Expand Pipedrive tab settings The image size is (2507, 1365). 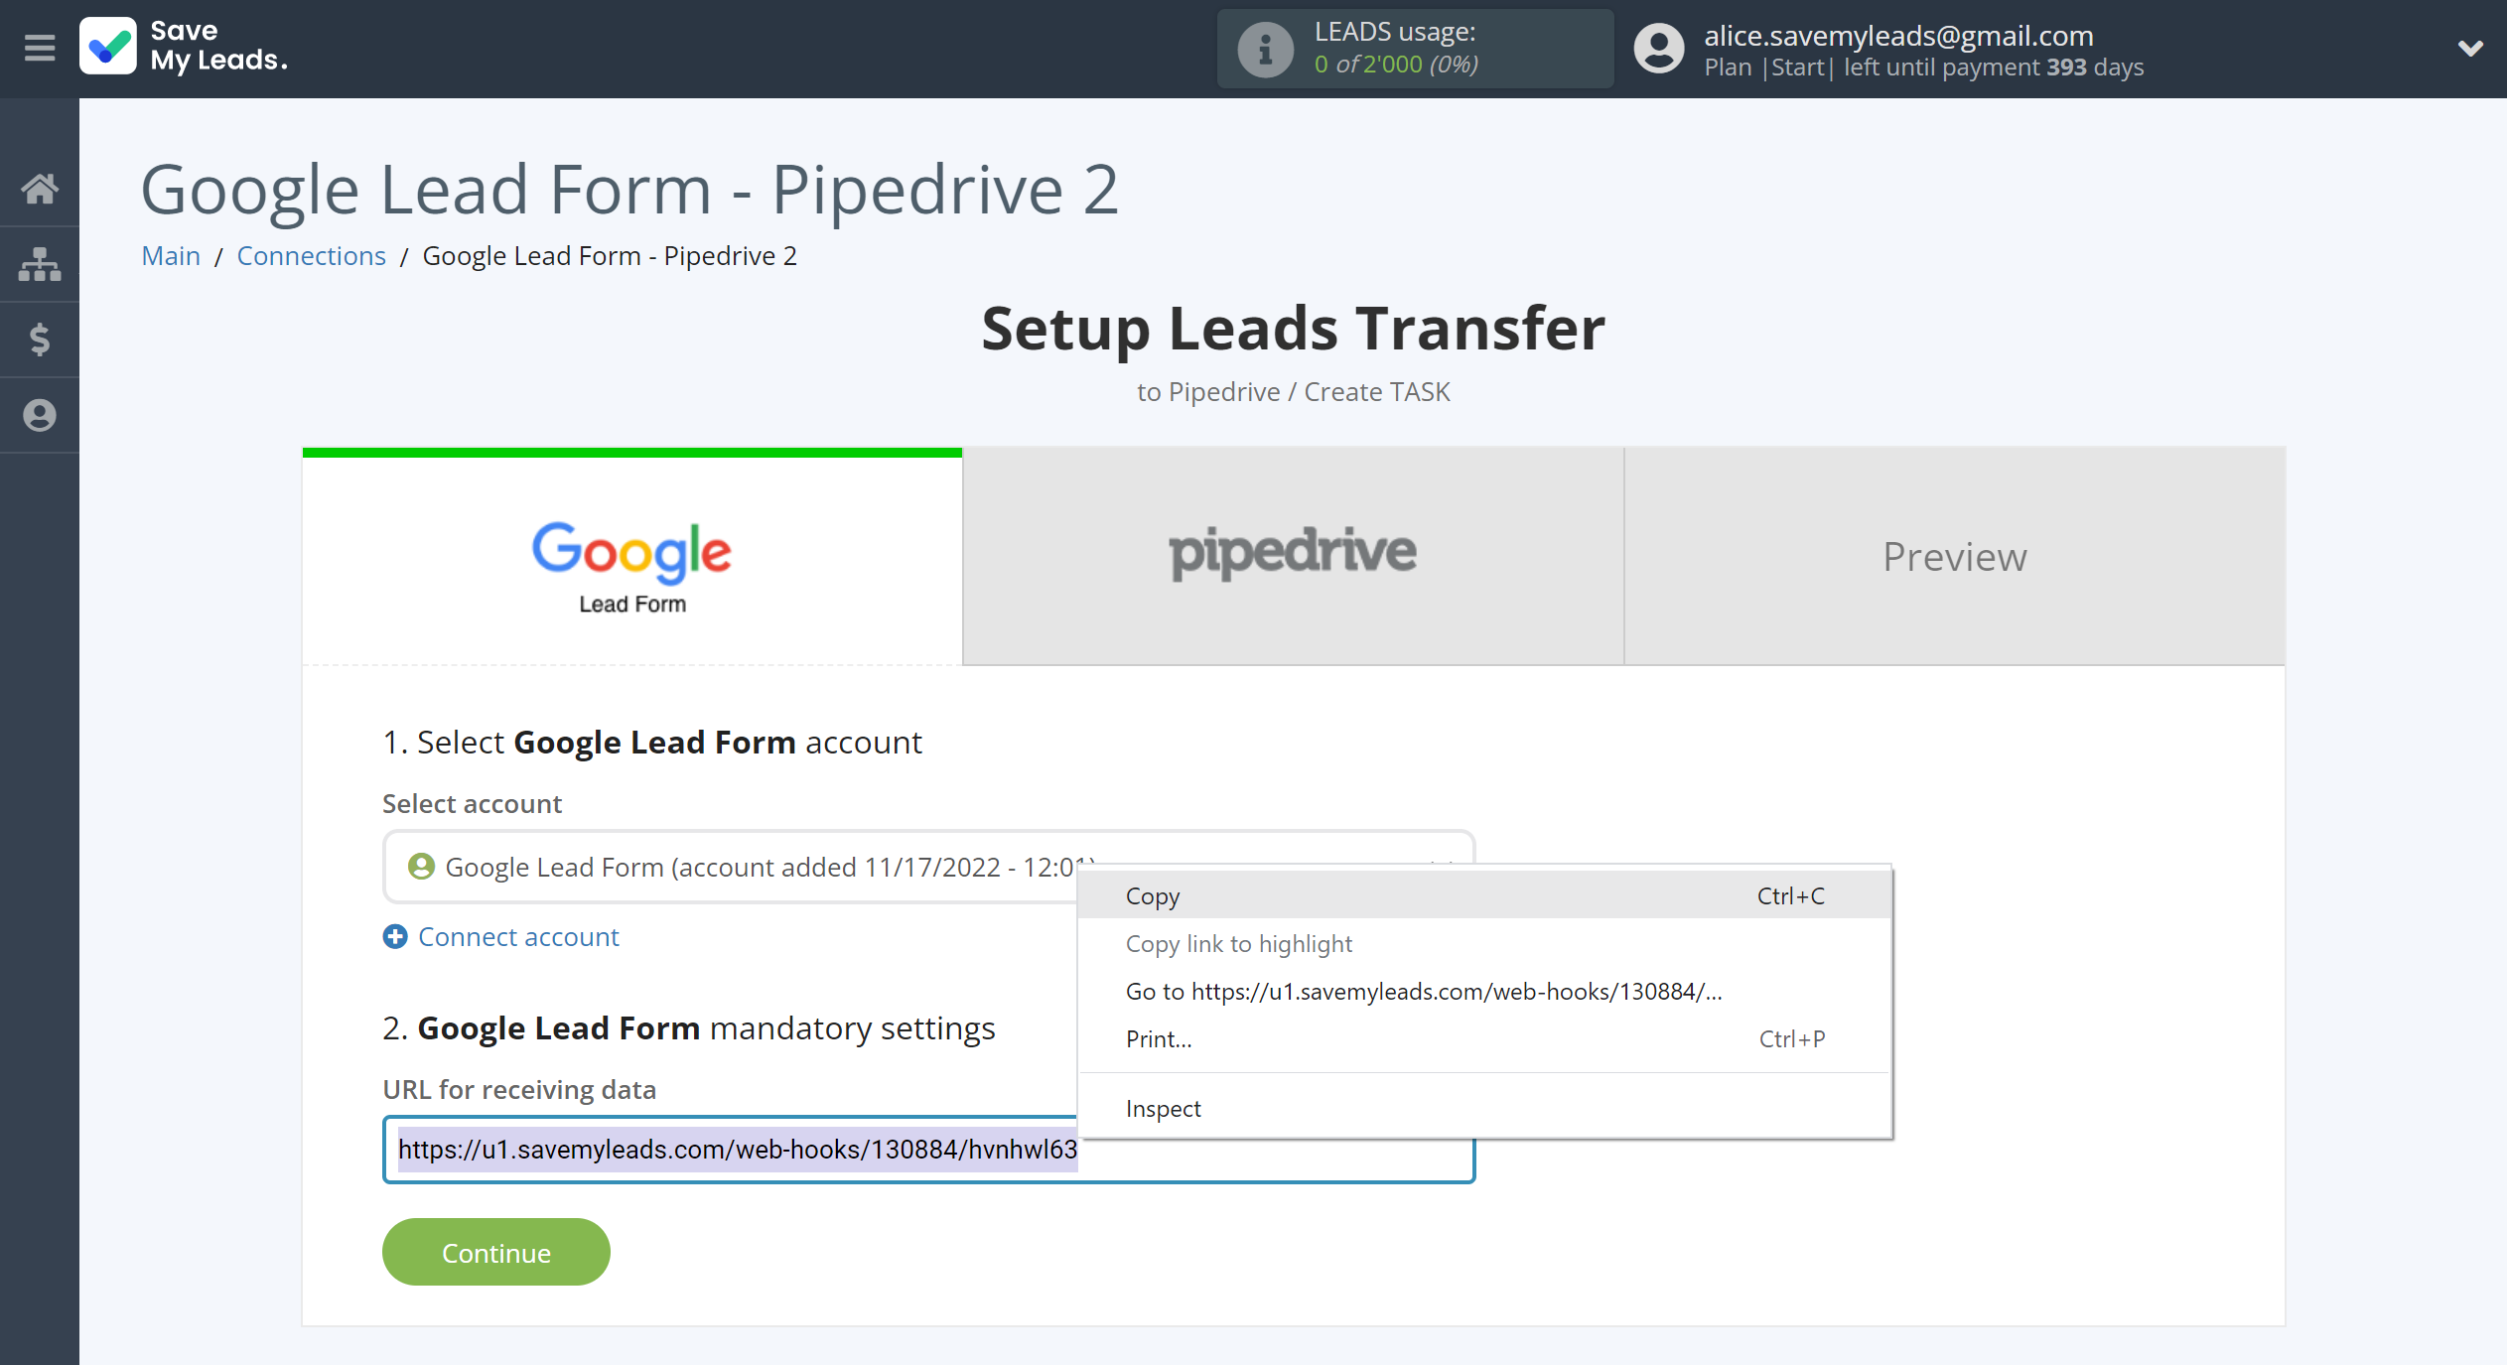pos(1294,553)
